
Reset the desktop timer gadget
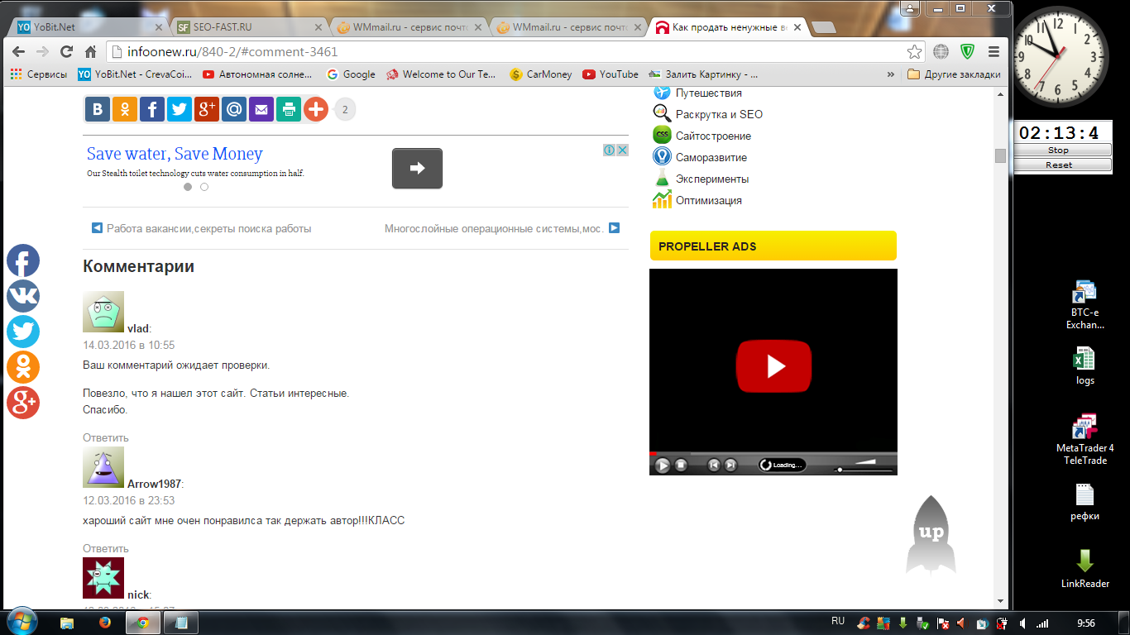click(x=1063, y=165)
